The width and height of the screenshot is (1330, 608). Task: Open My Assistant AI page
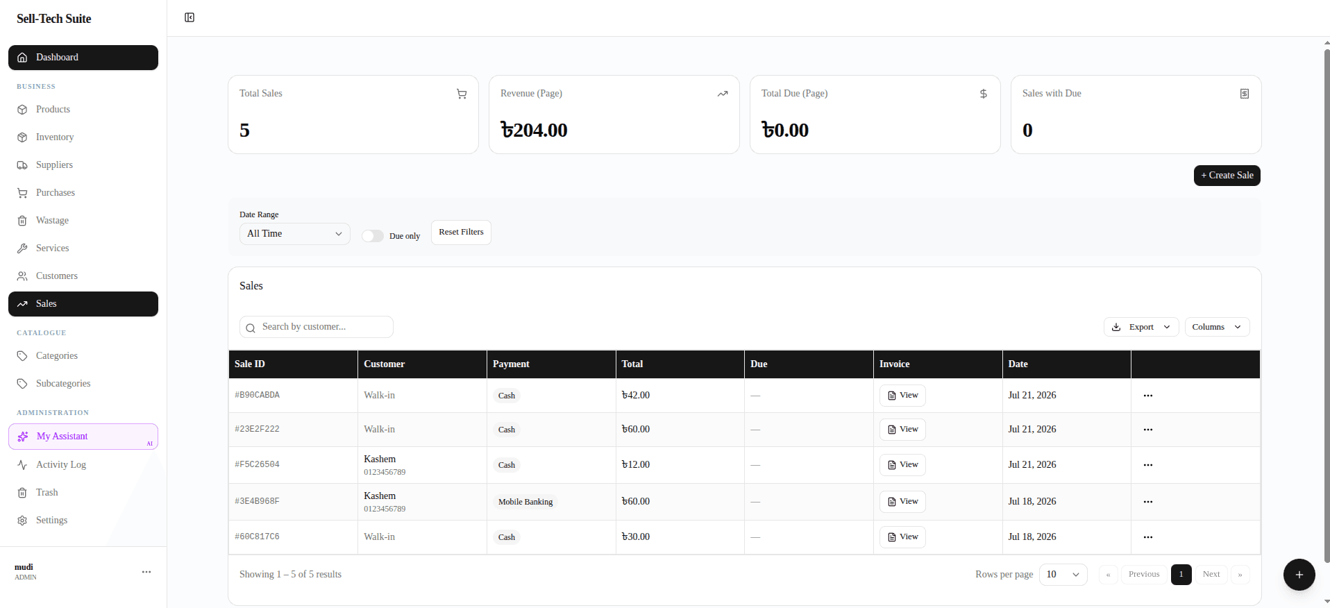click(83, 437)
